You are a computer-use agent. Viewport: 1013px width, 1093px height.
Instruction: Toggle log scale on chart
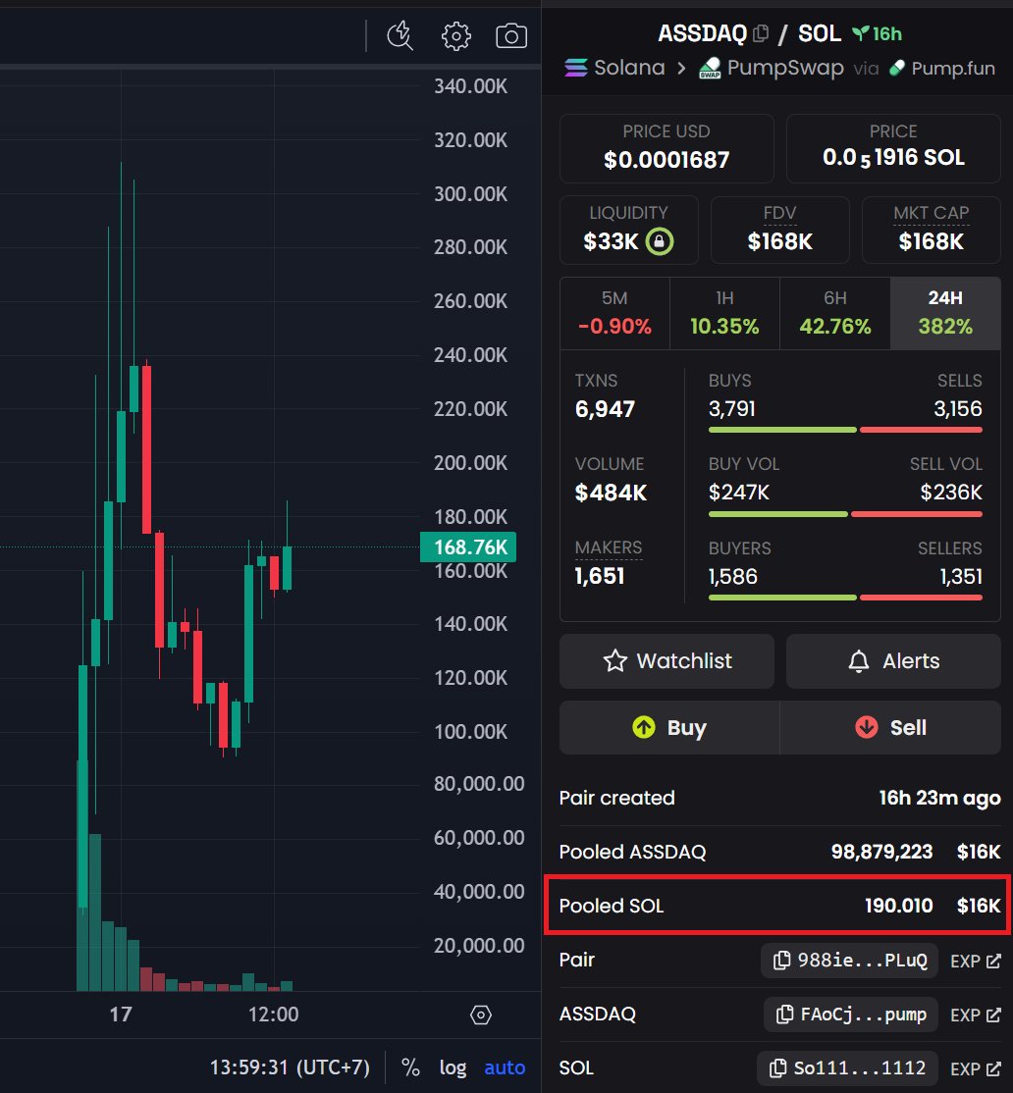[453, 1067]
